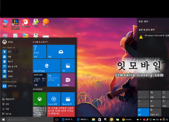
Task: Click the Windows Start button
Action: pos(3,119)
